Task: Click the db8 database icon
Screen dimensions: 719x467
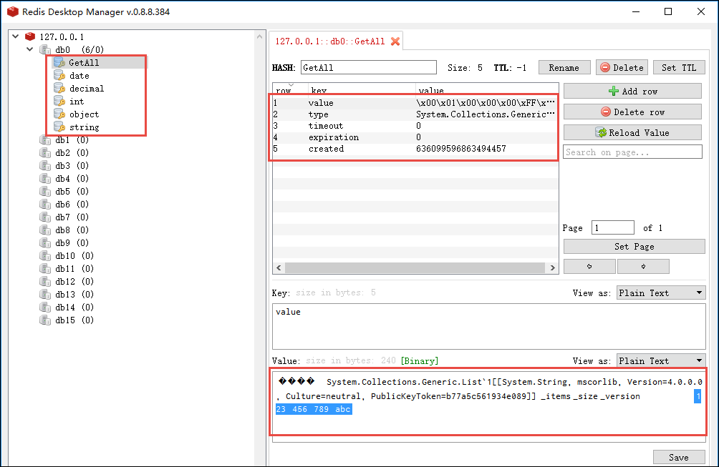Action: [x=45, y=230]
